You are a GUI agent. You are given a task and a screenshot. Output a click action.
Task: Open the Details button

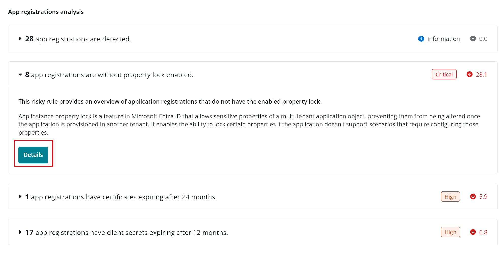coord(33,155)
